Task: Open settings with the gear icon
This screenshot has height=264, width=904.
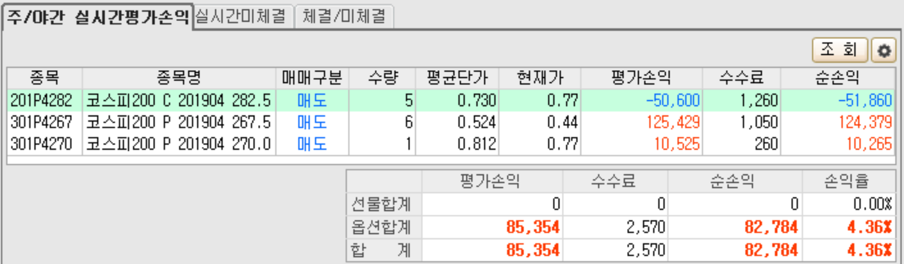Action: (884, 50)
